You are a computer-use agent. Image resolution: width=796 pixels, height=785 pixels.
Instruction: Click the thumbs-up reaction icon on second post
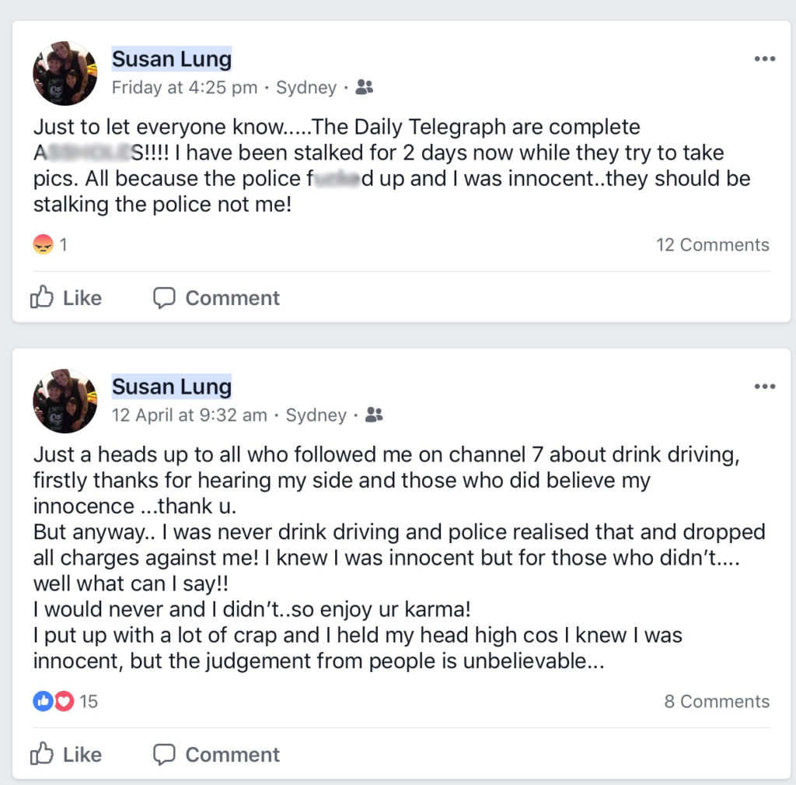(x=42, y=701)
